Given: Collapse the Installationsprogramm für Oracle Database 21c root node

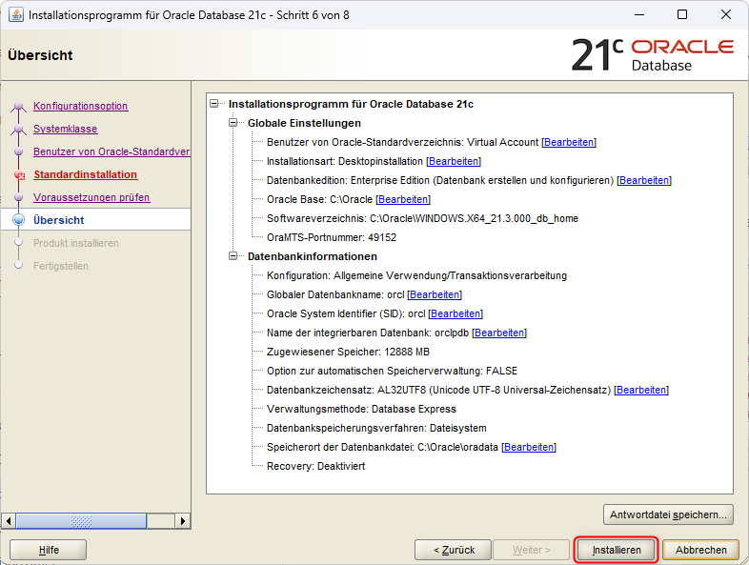Looking at the screenshot, I should 214,104.
